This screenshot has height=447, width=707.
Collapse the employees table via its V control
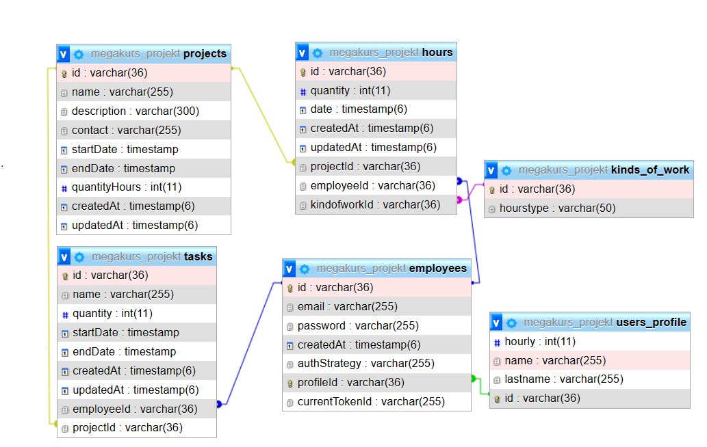click(288, 268)
